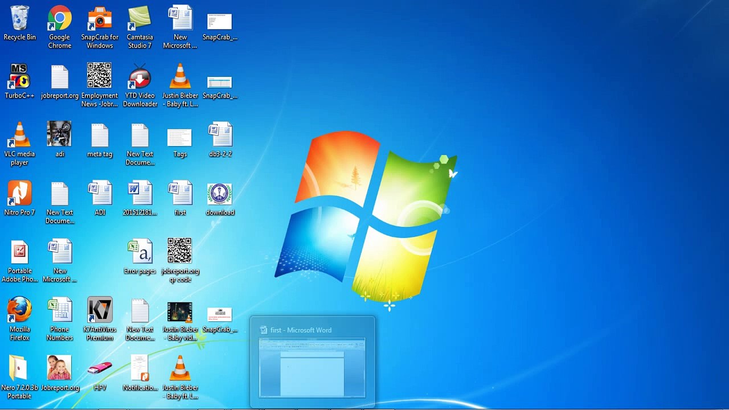Select New Microsoft... document beside Portable Adobe Pho...
Viewport: 729px width, 410px height.
[x=60, y=261]
